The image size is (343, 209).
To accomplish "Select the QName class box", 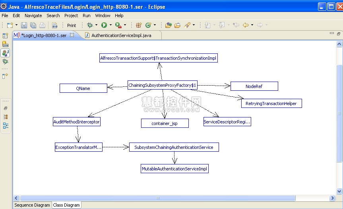I will pyautogui.click(x=83, y=88).
